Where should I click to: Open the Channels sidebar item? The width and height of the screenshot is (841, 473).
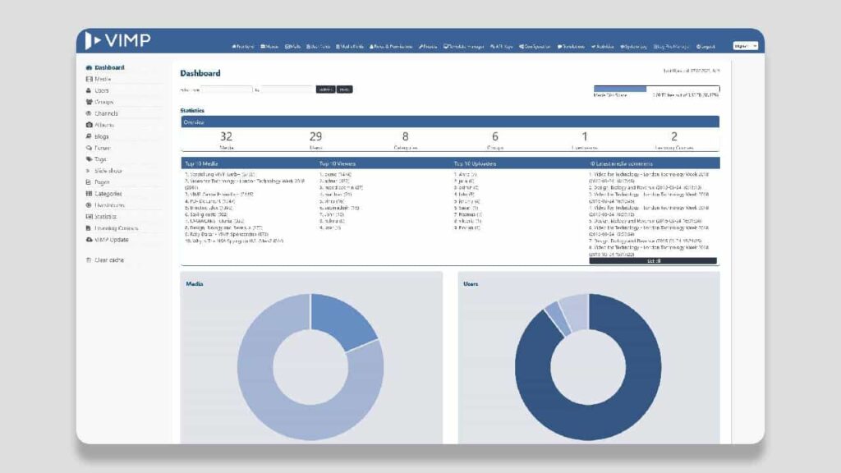click(x=106, y=113)
